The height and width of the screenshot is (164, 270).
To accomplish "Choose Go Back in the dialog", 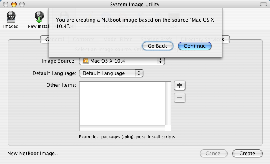I will pos(158,46).
